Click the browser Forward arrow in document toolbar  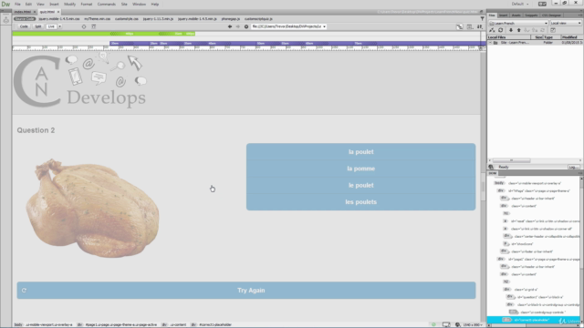click(238, 26)
